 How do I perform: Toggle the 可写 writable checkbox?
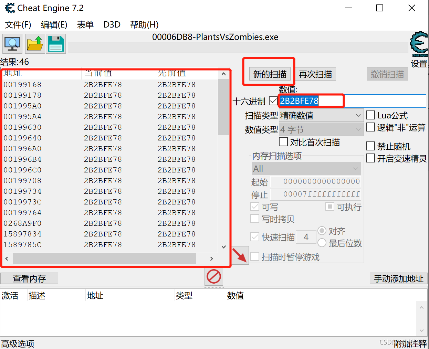point(255,207)
